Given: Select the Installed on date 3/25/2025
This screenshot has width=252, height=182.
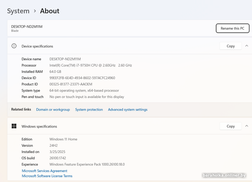Looking at the screenshot, I should [x=57, y=152].
